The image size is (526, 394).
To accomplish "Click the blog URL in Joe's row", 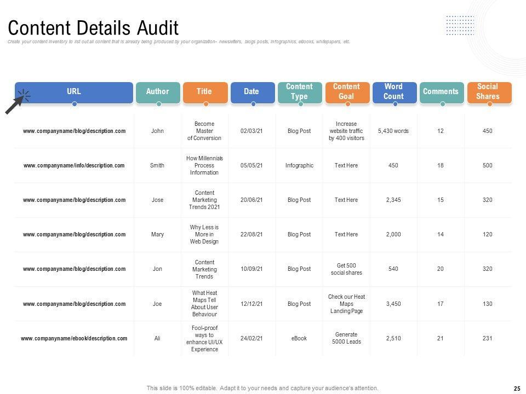I will [74, 304].
